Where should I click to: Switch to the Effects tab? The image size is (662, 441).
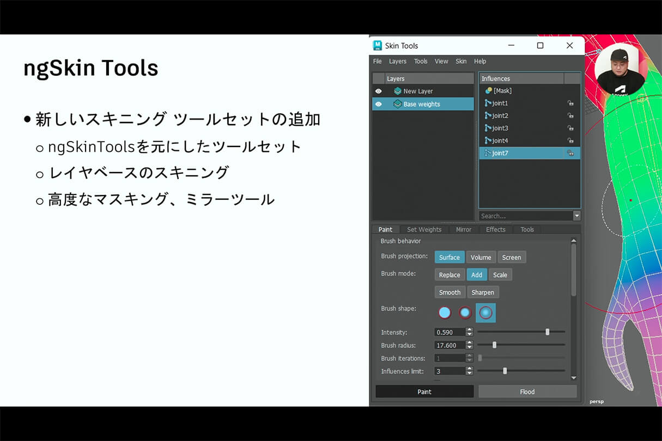[496, 230]
